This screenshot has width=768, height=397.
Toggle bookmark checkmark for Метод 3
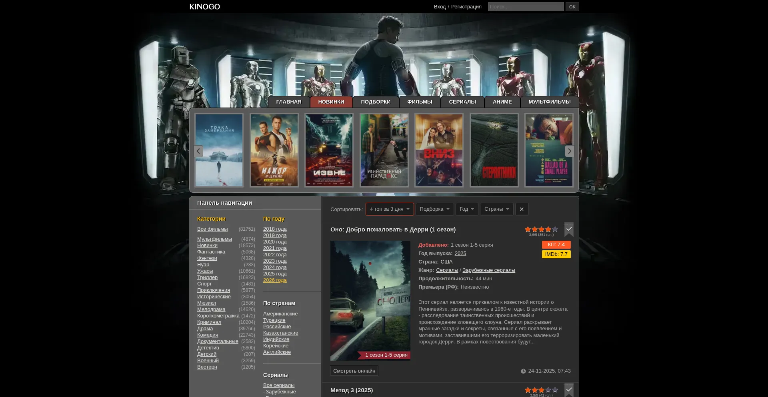[569, 390]
